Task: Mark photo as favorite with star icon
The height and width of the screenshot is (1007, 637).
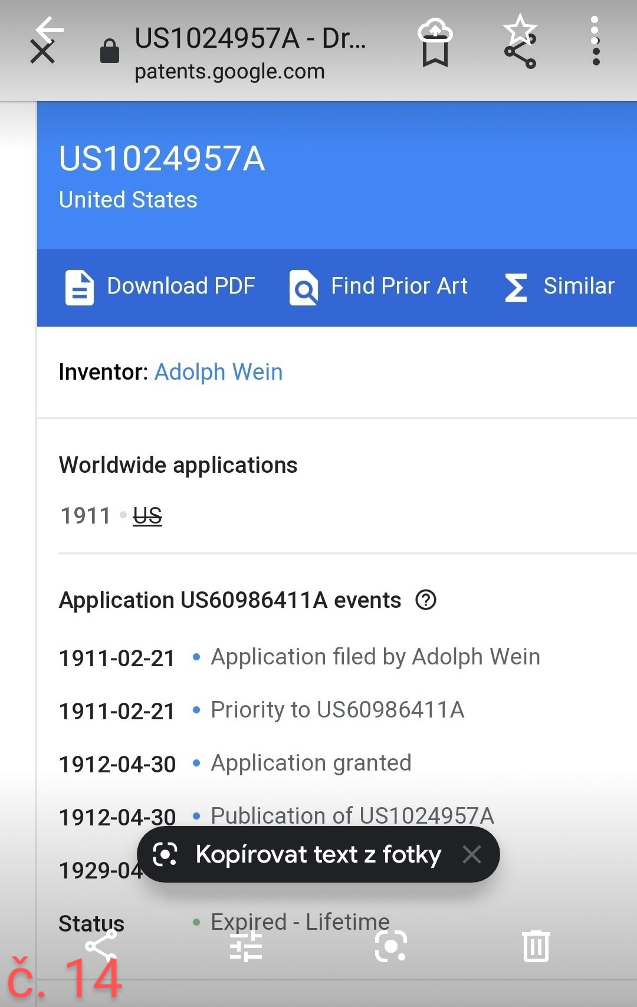Action: pyautogui.click(x=520, y=28)
